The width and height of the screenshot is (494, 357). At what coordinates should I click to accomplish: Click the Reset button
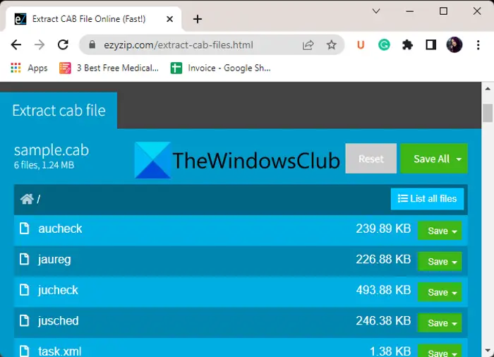(x=370, y=159)
